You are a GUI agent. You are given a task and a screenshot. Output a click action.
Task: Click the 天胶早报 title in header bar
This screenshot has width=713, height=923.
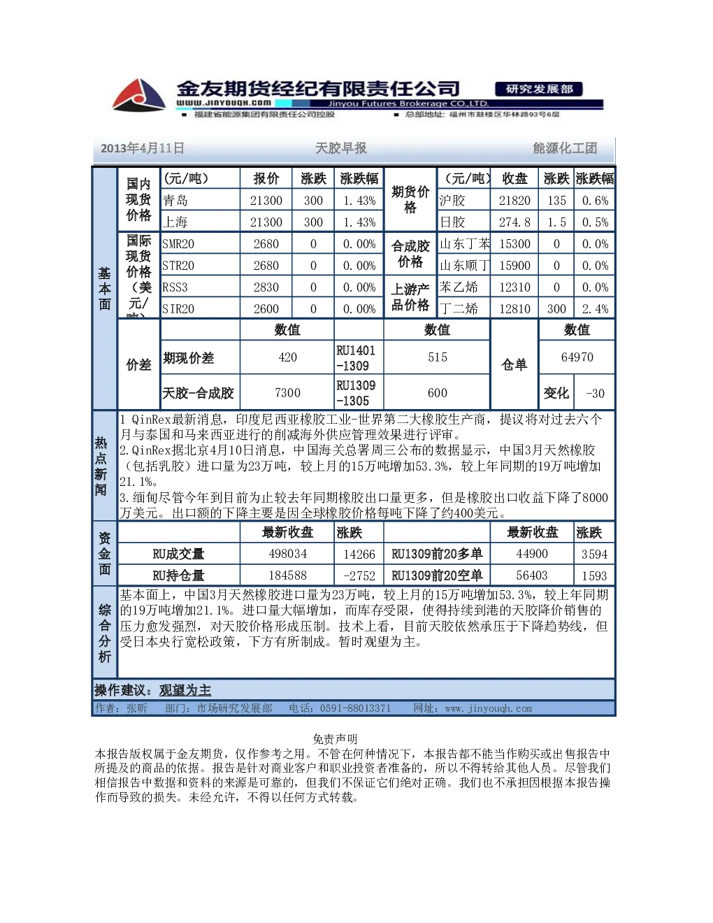click(340, 148)
